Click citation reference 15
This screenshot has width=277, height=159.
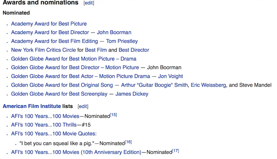coord(113,115)
